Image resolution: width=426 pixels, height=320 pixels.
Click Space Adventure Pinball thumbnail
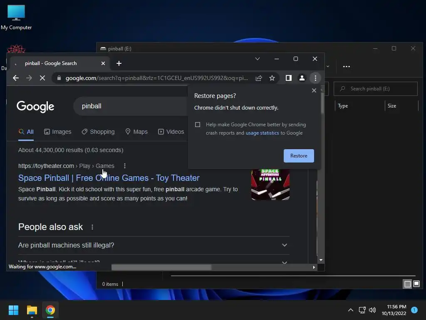tap(270, 185)
